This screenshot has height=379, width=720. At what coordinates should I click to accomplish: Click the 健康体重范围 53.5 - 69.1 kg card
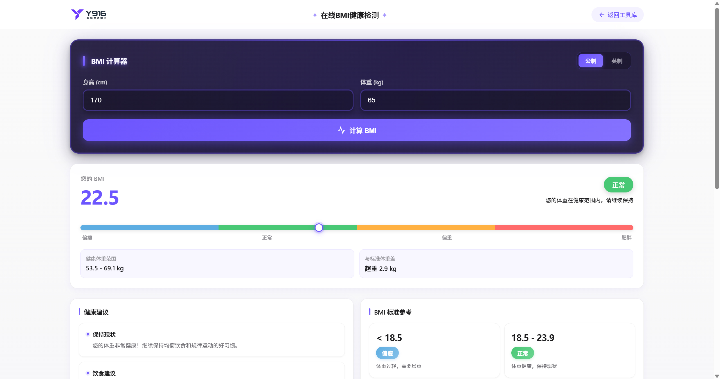click(x=217, y=264)
